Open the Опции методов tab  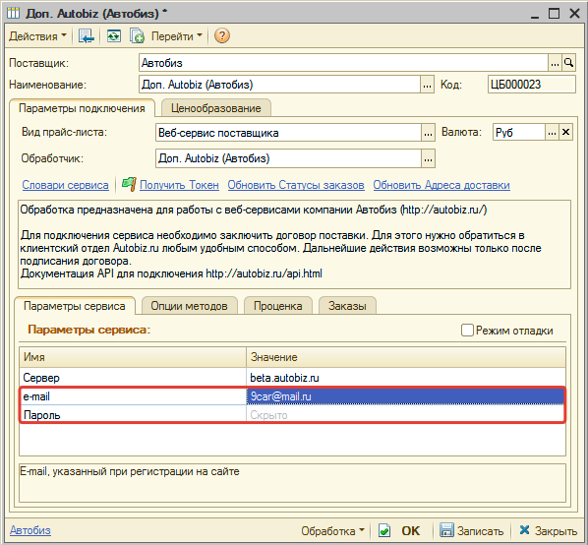tap(190, 306)
